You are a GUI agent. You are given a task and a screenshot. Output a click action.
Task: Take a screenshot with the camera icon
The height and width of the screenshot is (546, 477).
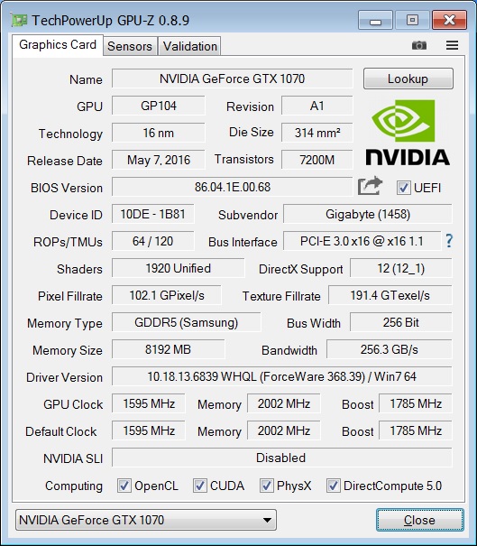419,45
